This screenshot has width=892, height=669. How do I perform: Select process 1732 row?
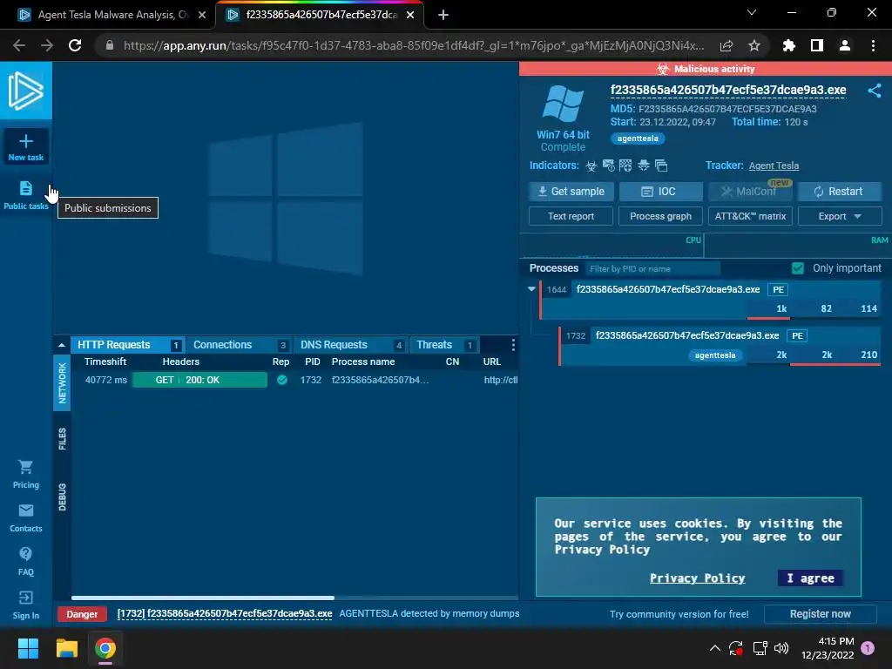[720, 346]
